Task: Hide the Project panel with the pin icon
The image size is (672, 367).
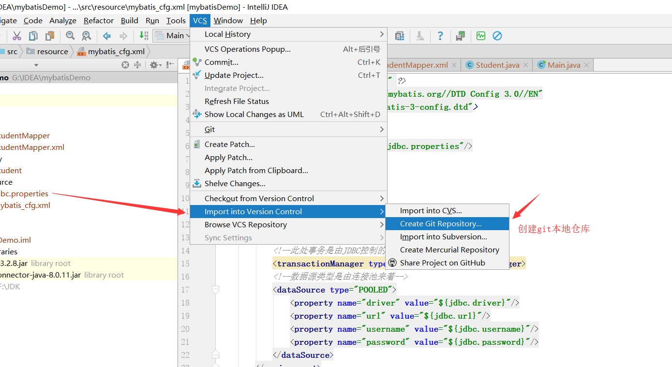Action: click(170, 65)
